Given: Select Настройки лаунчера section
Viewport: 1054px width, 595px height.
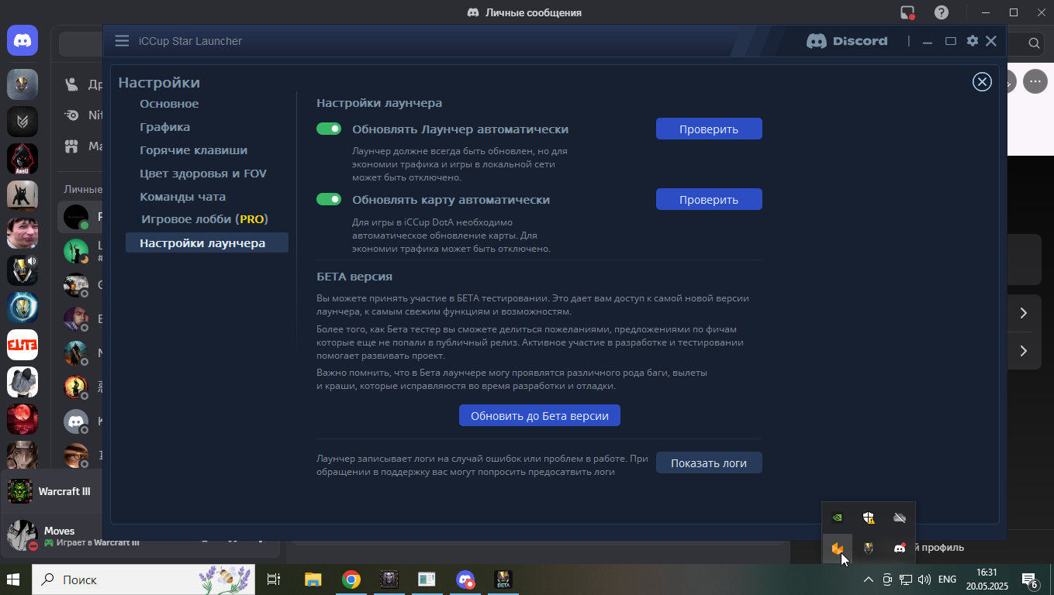Looking at the screenshot, I should [206, 242].
